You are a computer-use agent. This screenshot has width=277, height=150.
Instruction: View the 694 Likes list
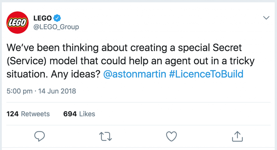tap(79, 114)
